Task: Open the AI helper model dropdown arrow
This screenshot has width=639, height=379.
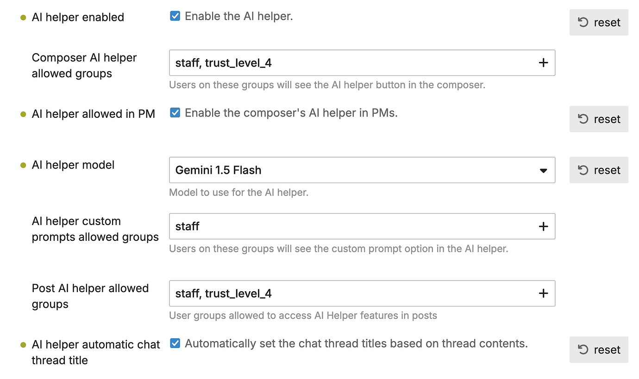Action: [544, 171]
